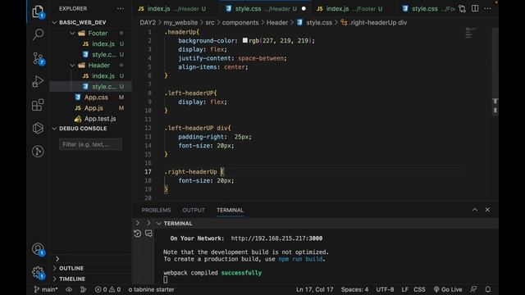The height and width of the screenshot is (295, 525).
Task: Click the errors and warnings count
Action: pos(107,289)
